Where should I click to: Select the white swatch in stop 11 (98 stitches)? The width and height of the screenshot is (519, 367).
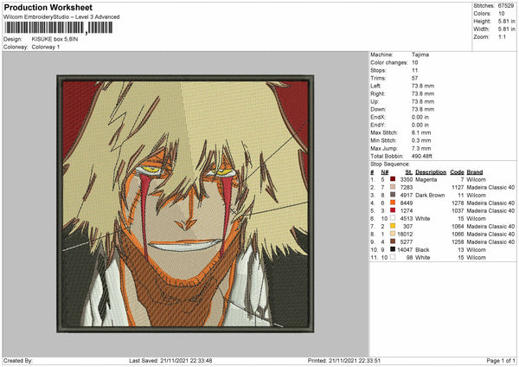click(393, 257)
